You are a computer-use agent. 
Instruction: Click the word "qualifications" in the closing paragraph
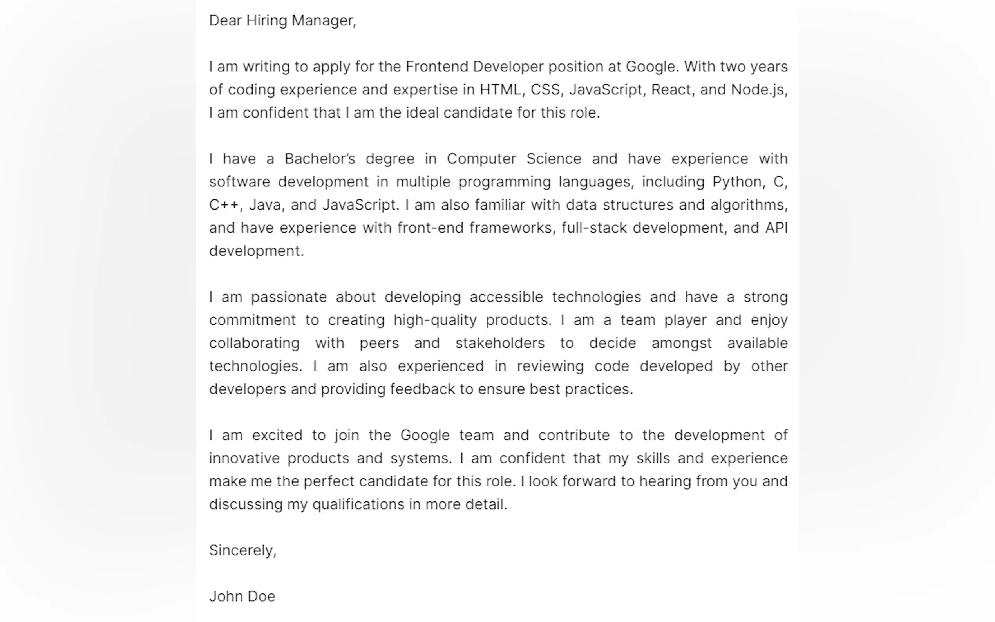(x=358, y=504)
